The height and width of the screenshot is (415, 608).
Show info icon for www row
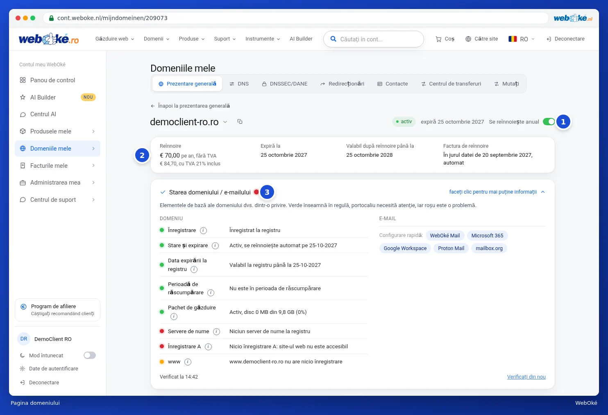tap(188, 362)
